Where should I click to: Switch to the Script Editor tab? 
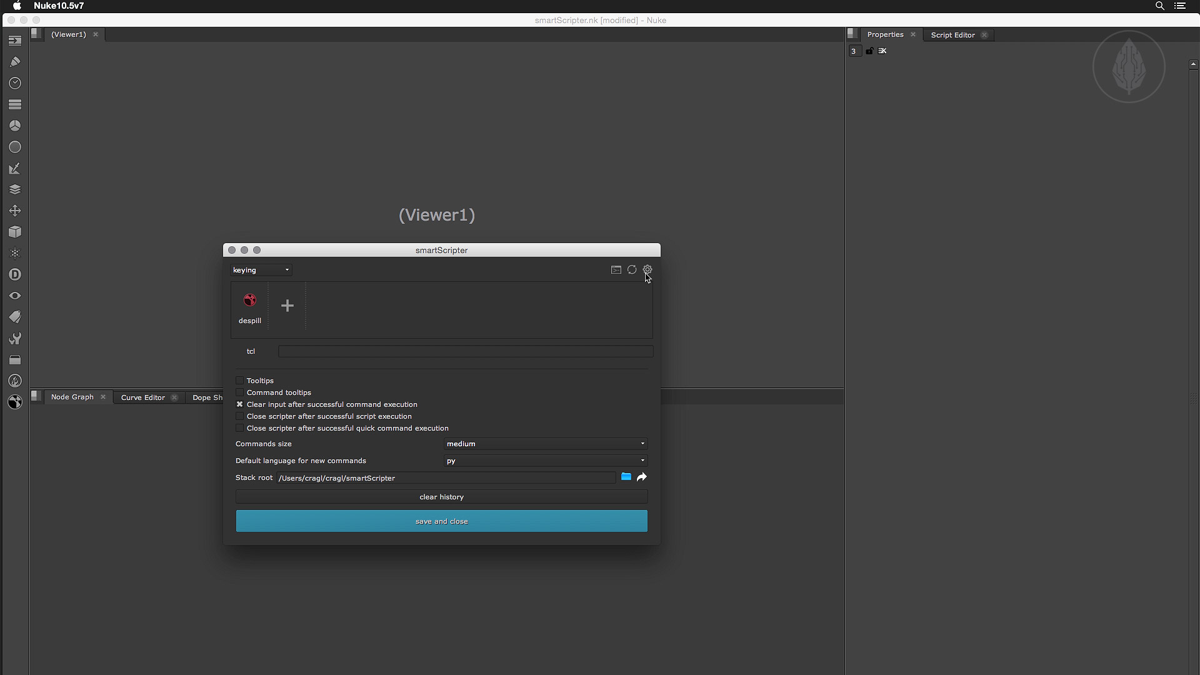952,35
